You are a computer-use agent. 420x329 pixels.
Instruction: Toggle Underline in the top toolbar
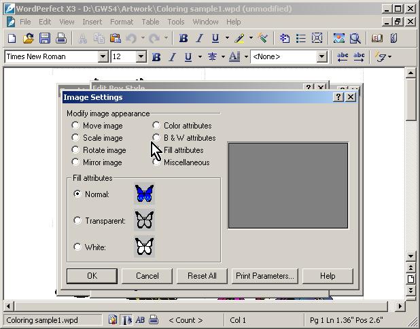pos(215,38)
